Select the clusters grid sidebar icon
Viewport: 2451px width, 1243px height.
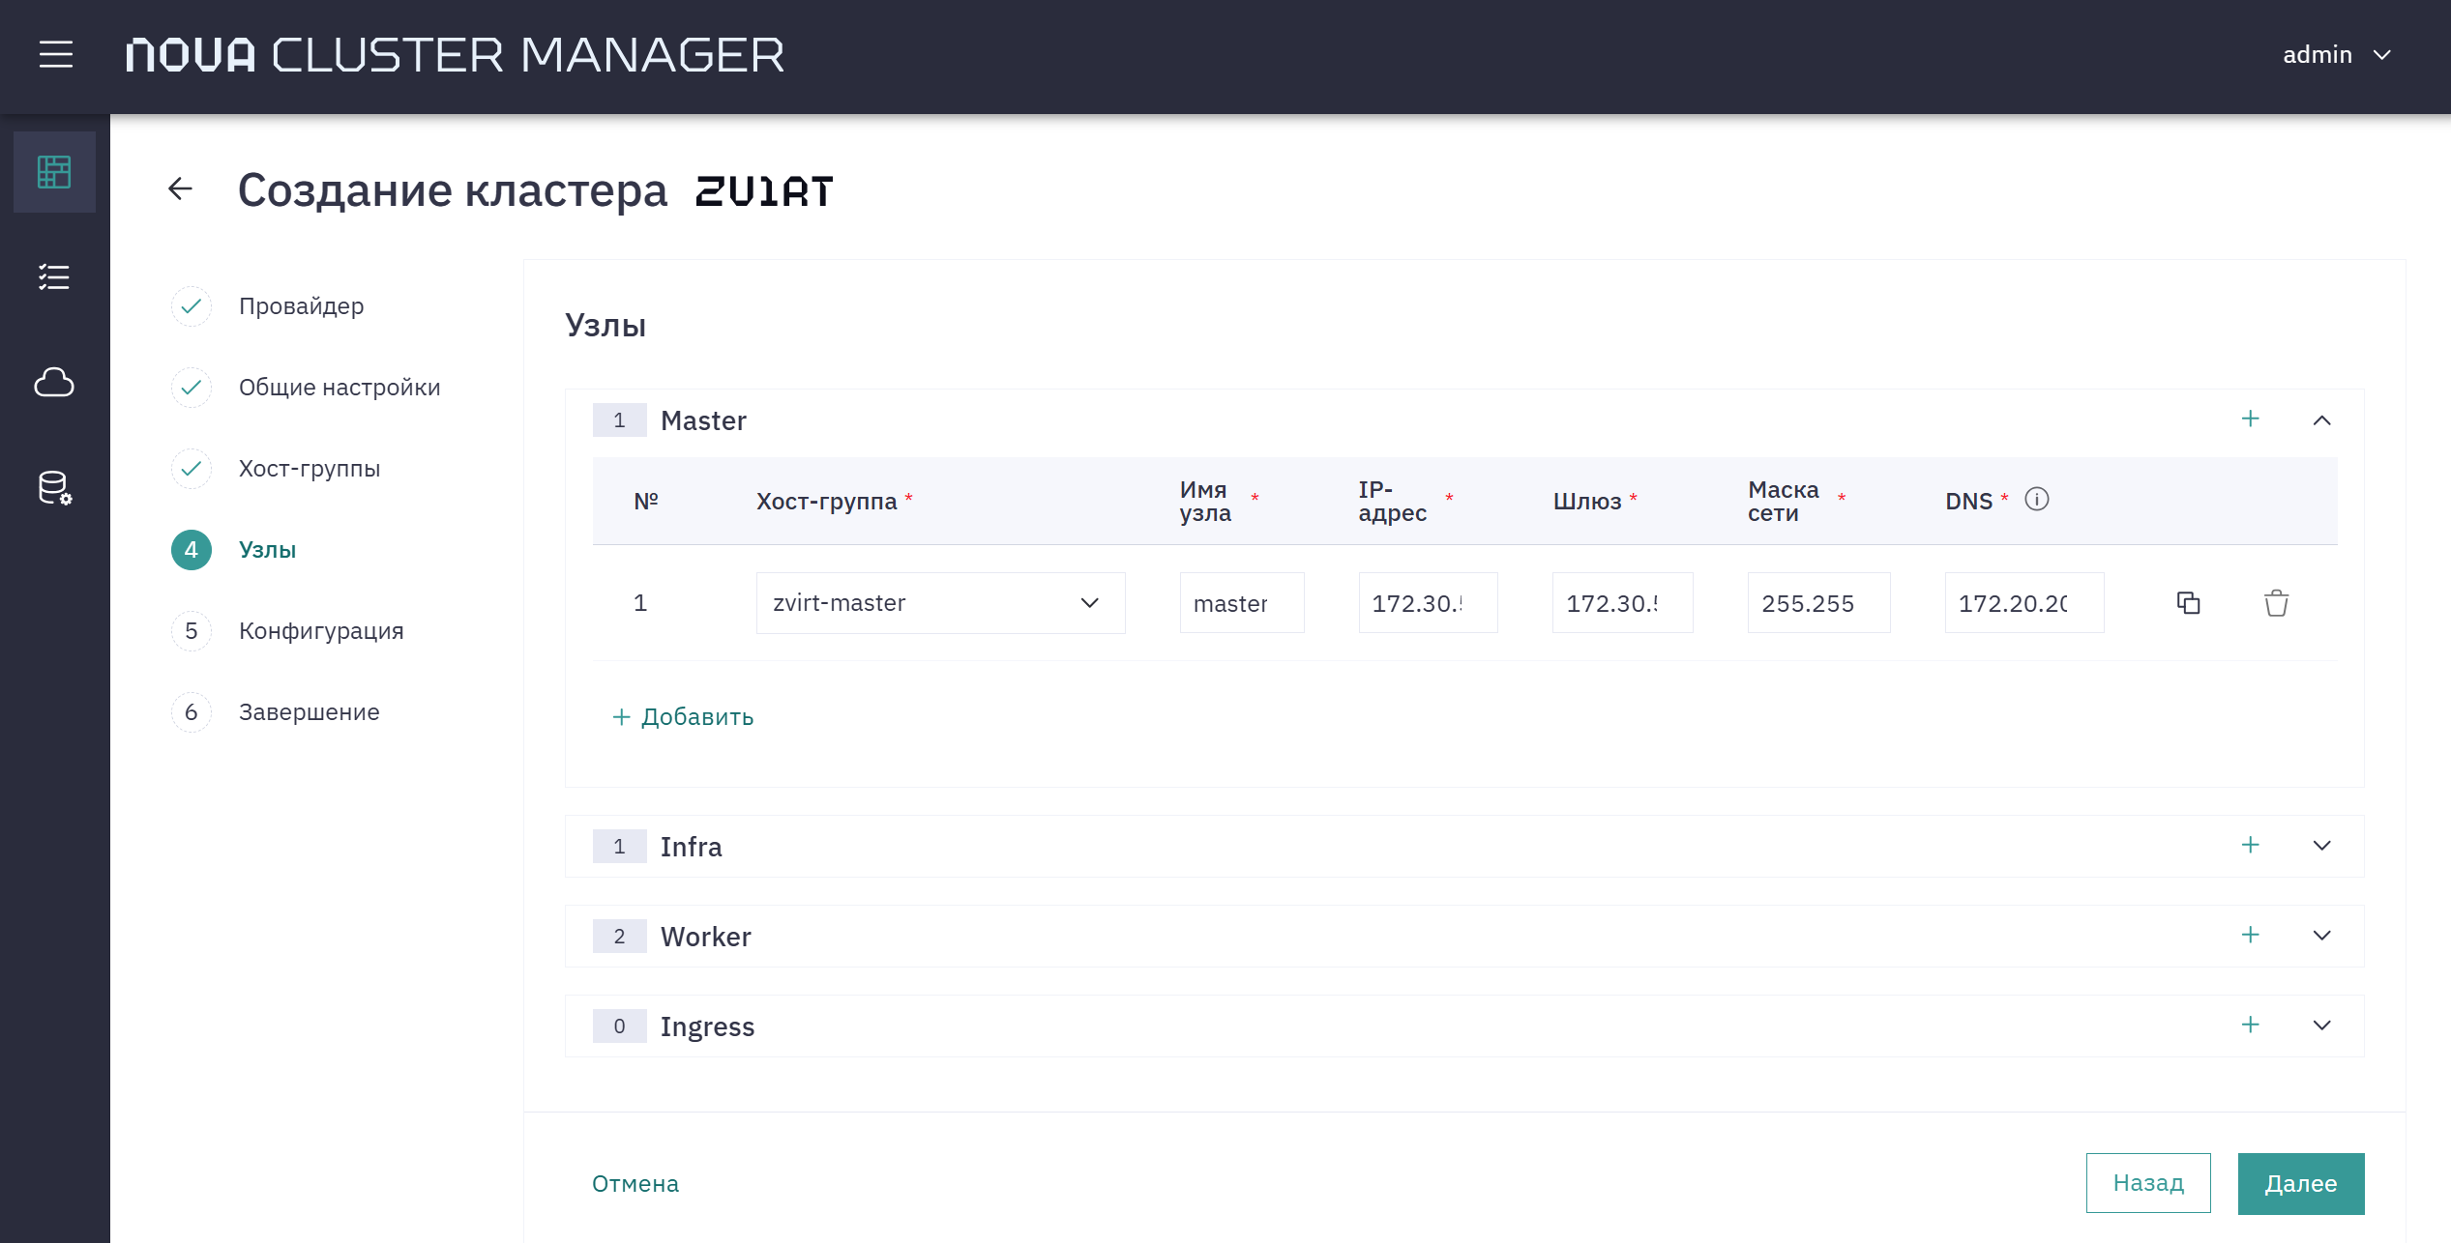tap(54, 172)
